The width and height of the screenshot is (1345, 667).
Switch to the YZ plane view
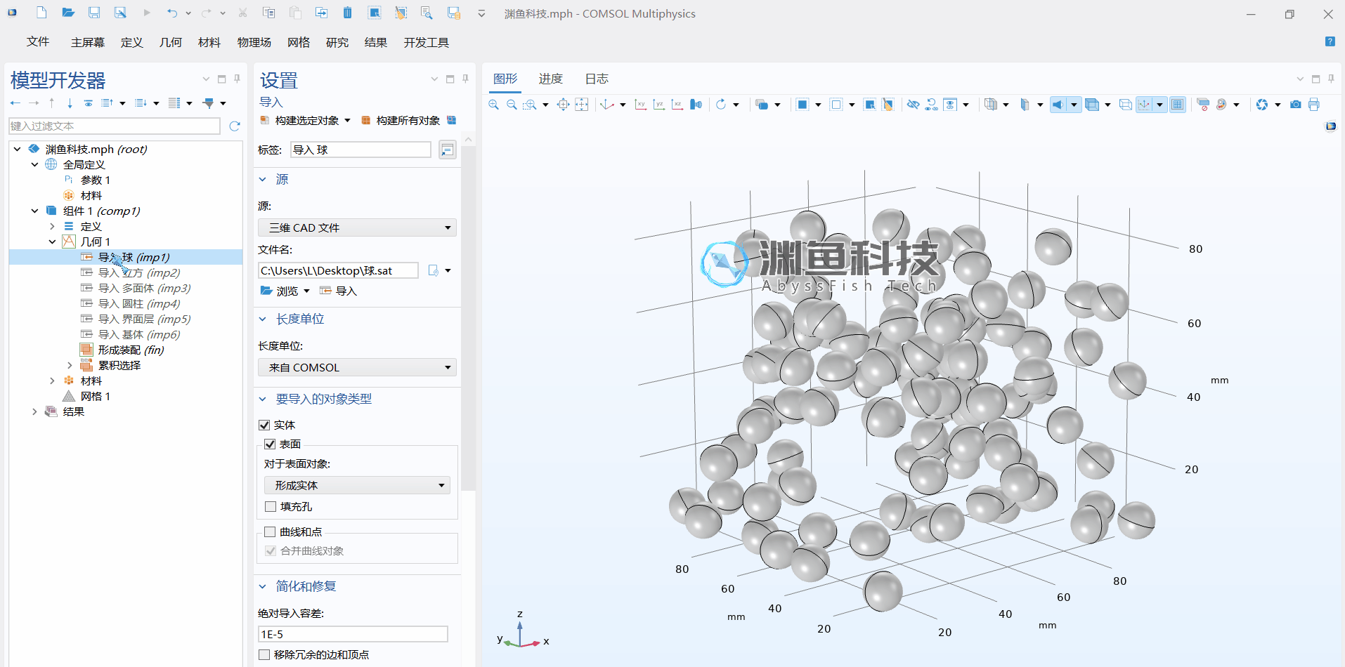pos(658,105)
